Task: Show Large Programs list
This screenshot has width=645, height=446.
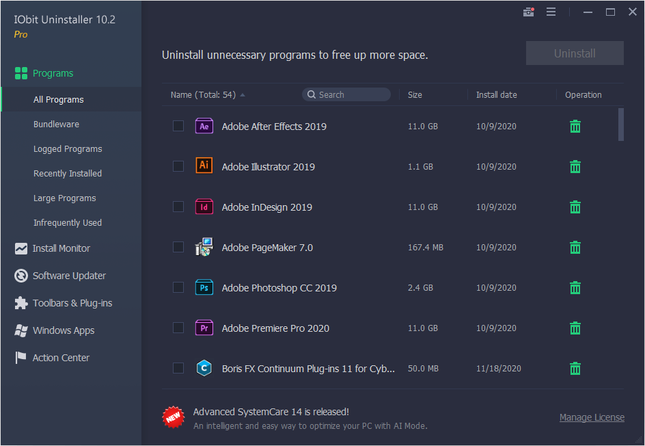Action: [65, 198]
